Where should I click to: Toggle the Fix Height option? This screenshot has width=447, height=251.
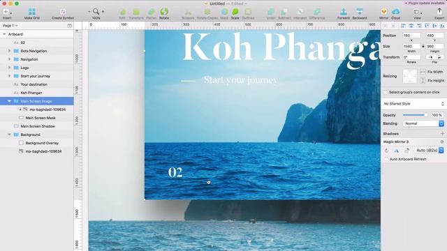coord(423,81)
